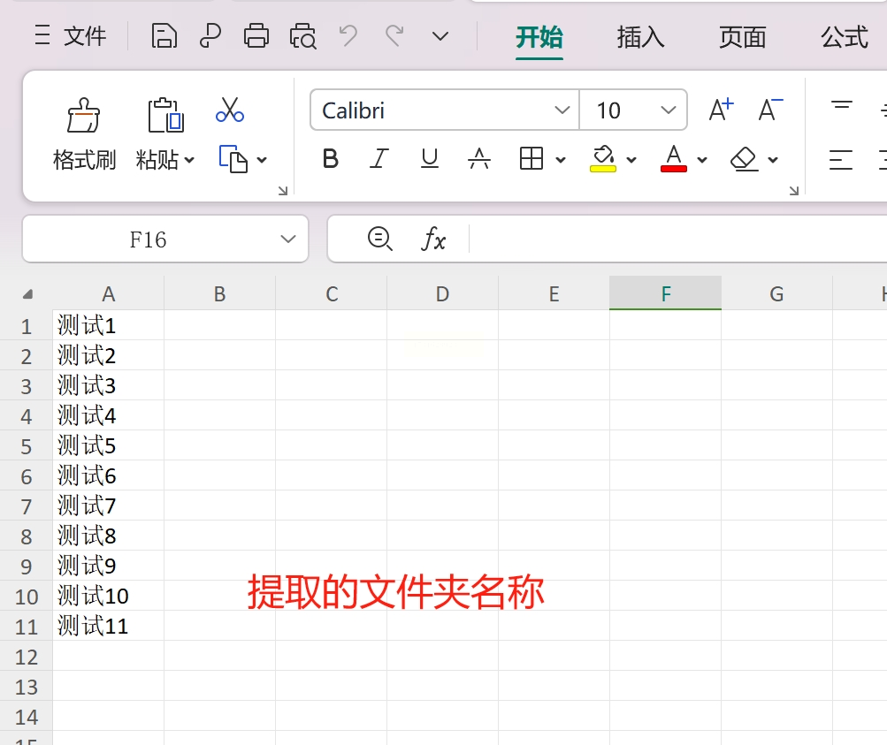Click the Undo arrow
The width and height of the screenshot is (887, 745).
click(x=348, y=36)
